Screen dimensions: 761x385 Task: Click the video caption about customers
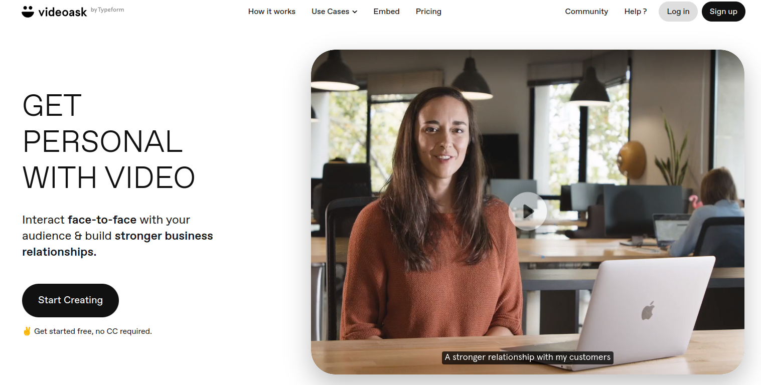pyautogui.click(x=528, y=357)
